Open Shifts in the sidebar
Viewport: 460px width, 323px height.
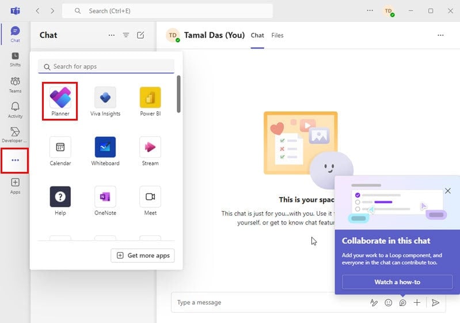15,59
